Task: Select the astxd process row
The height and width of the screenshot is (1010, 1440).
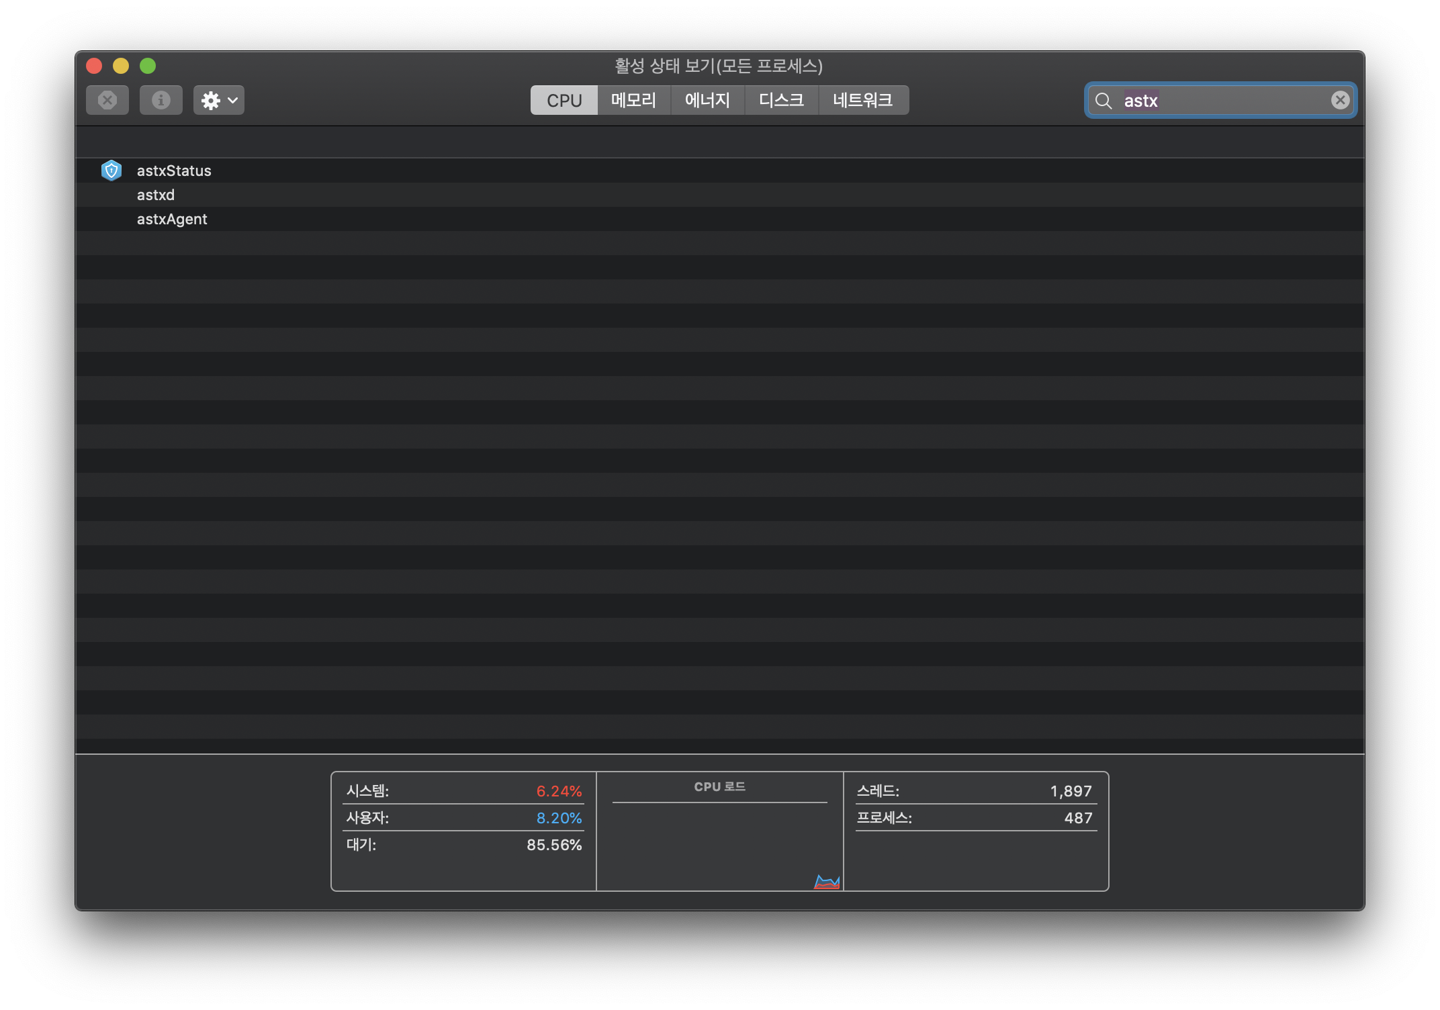Action: click(156, 195)
